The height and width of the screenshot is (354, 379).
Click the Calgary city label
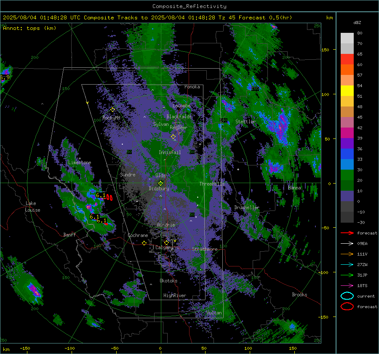click(164, 248)
